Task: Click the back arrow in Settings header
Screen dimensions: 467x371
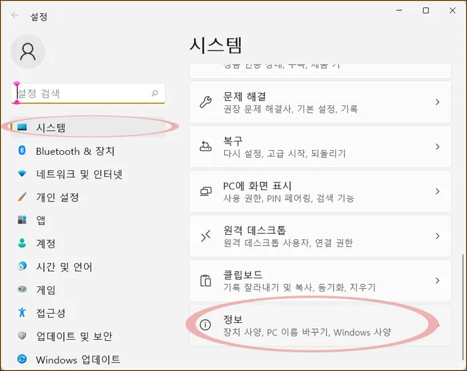Action: 15,15
